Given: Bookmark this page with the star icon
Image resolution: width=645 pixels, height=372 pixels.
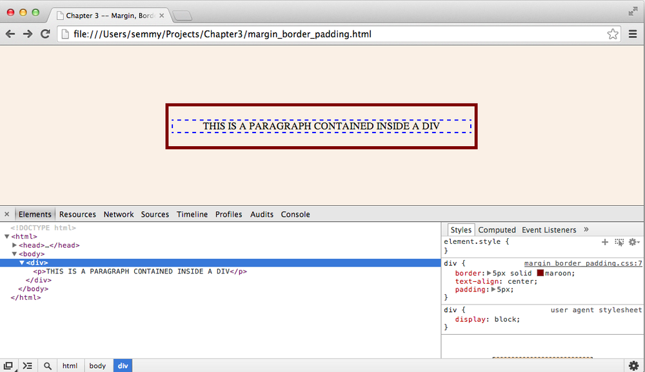Looking at the screenshot, I should [x=613, y=34].
